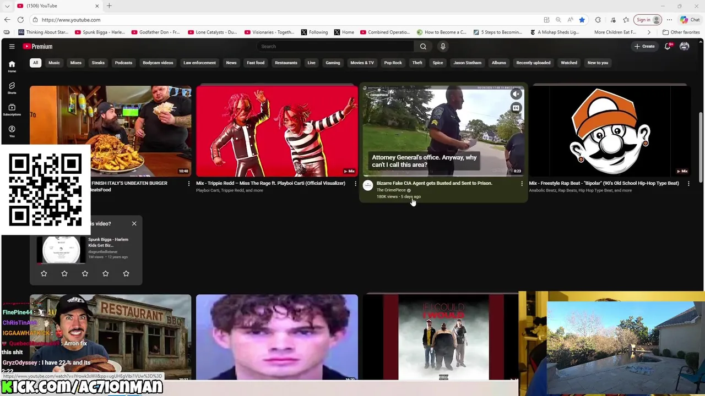
Task: Open the Trippie Redd Miss The Rage mix title
Action: click(270, 183)
